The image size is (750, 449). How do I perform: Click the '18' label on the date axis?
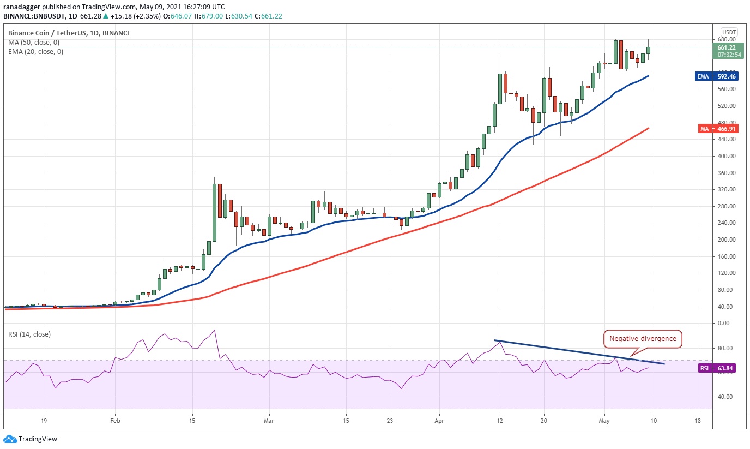[x=698, y=421]
